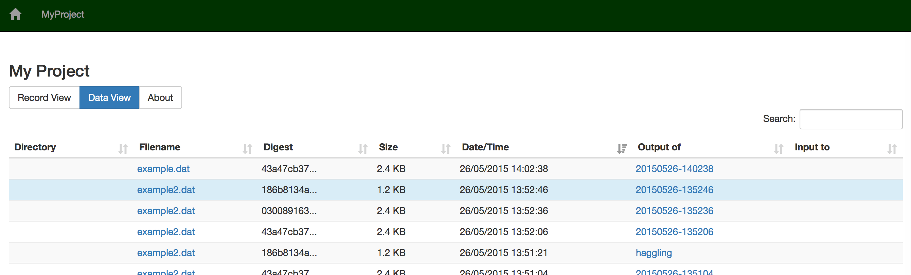The width and height of the screenshot is (911, 275).
Task: Select highlighted row dated 13:52:46
Action: (x=455, y=190)
